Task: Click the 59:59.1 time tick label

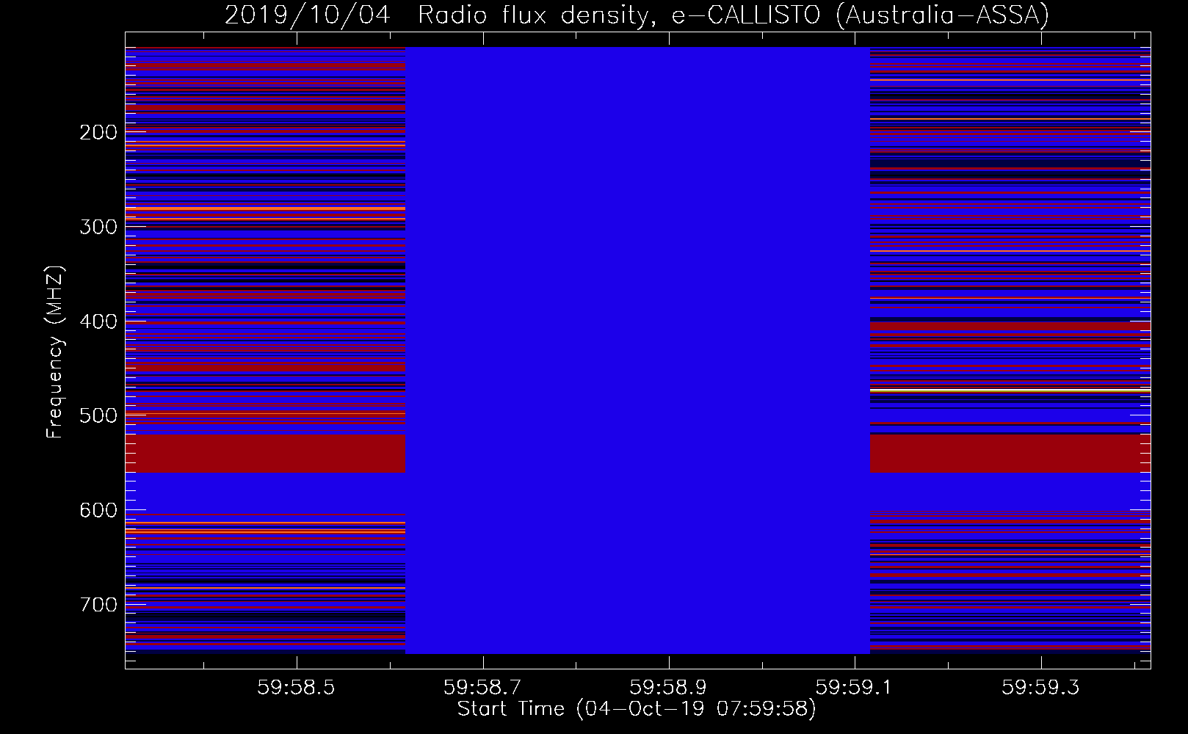Action: [855, 688]
